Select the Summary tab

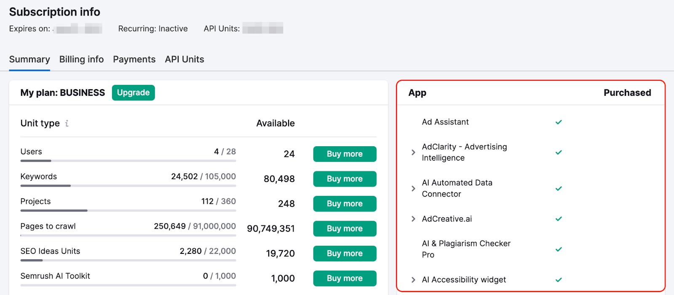tap(29, 59)
